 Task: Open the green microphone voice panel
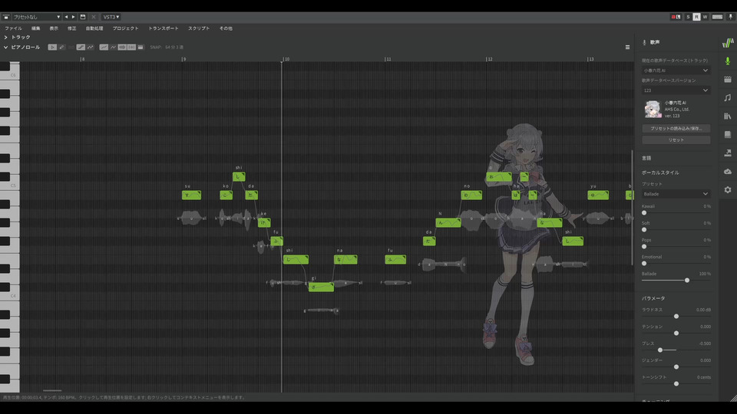click(x=728, y=61)
